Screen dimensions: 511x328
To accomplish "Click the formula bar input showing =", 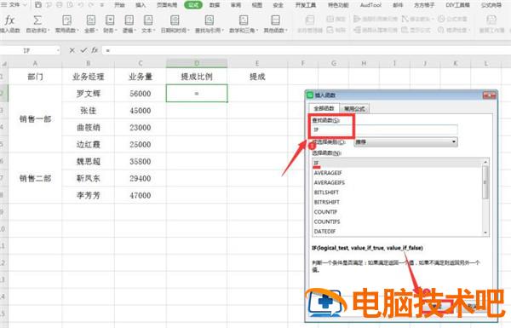I will point(307,50).
